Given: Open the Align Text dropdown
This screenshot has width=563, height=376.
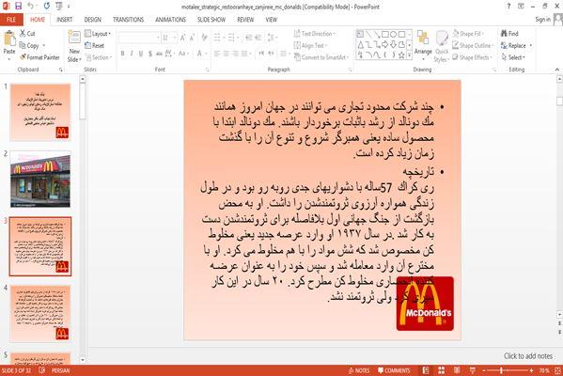Looking at the screenshot, I should coord(310,45).
